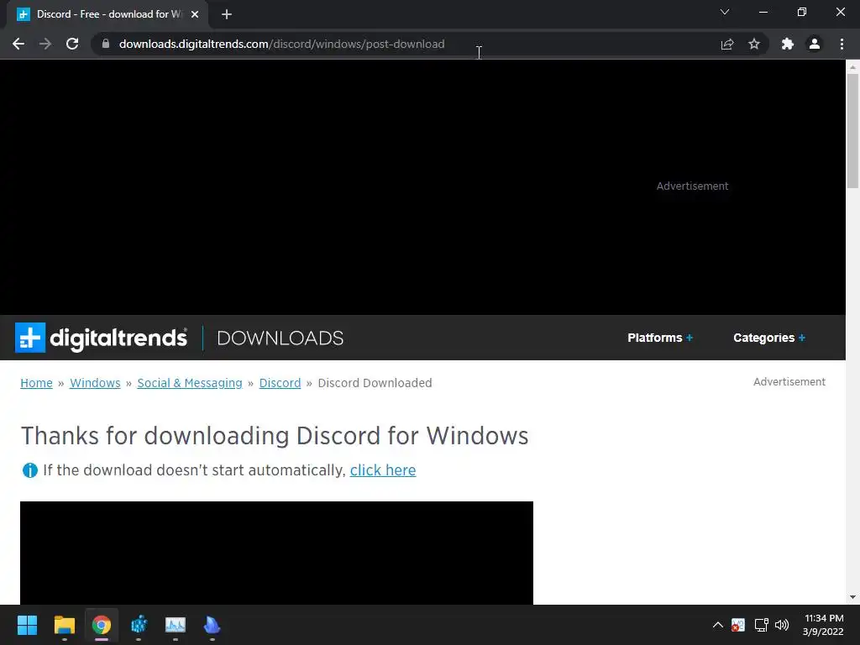Click the padlock site info icon
Screen dimensions: 860x645
coord(106,44)
